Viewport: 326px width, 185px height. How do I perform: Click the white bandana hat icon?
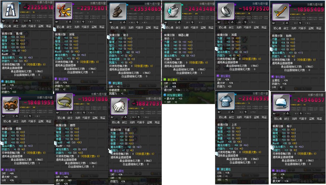coord(281,102)
